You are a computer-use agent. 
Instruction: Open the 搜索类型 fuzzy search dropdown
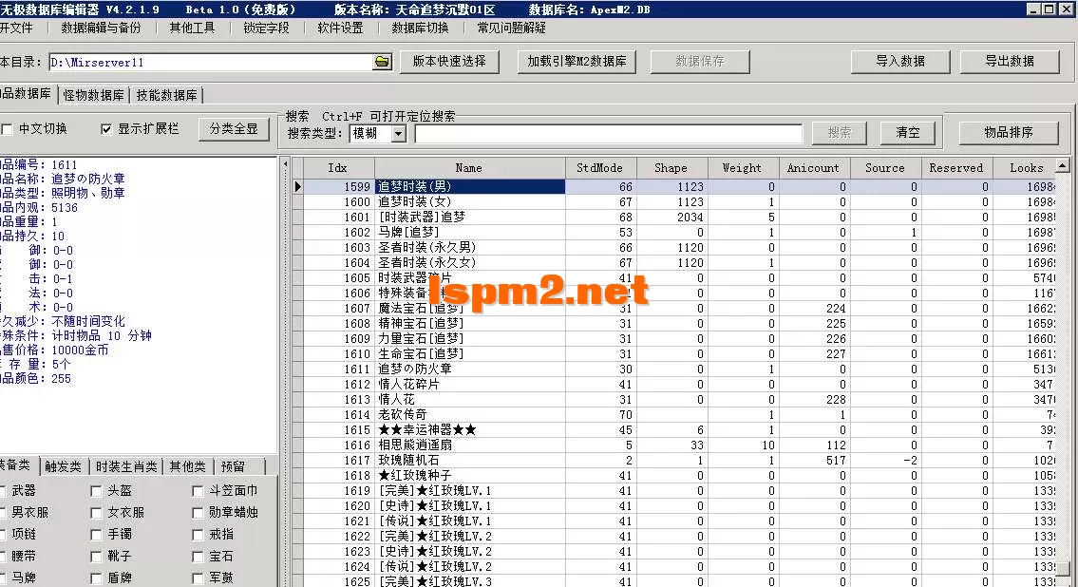tap(400, 133)
